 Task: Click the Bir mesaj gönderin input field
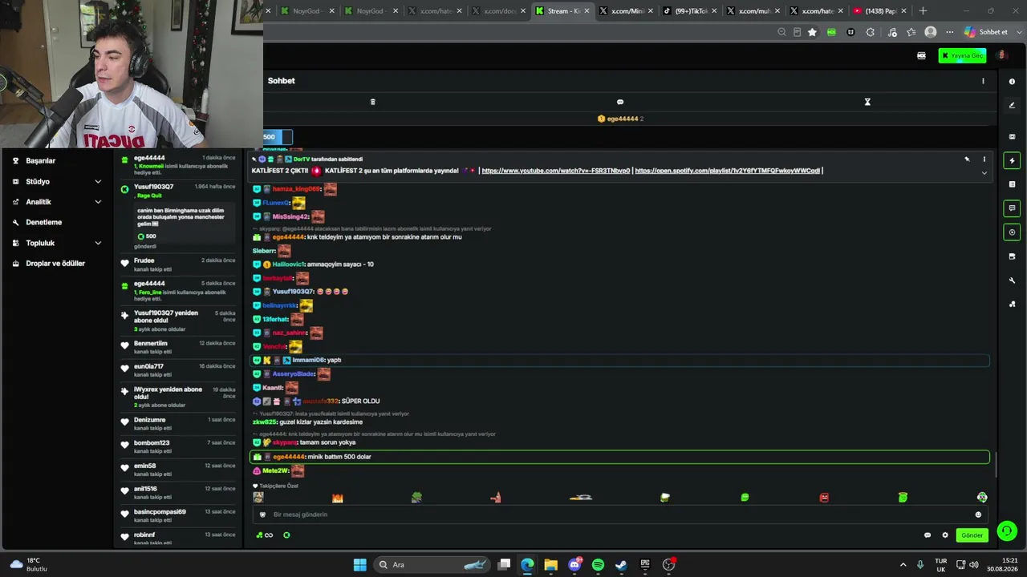point(619,514)
